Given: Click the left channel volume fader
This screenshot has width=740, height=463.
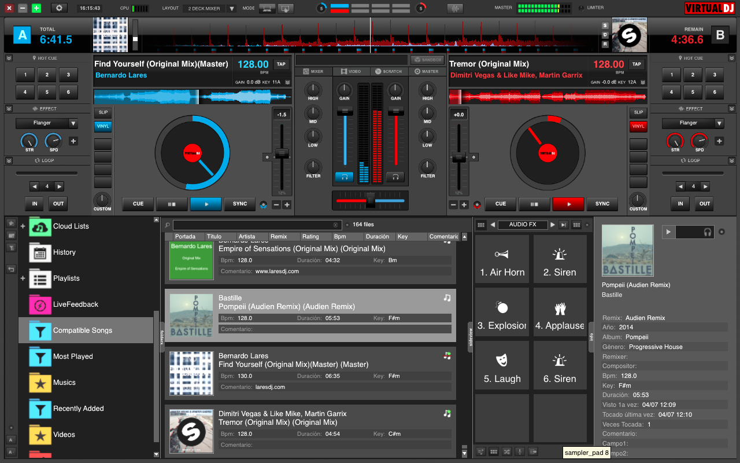Looking at the screenshot, I should (345, 111).
